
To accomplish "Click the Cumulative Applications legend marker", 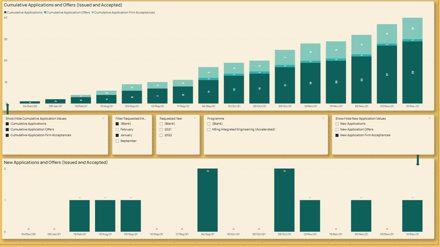I will 5,13.
